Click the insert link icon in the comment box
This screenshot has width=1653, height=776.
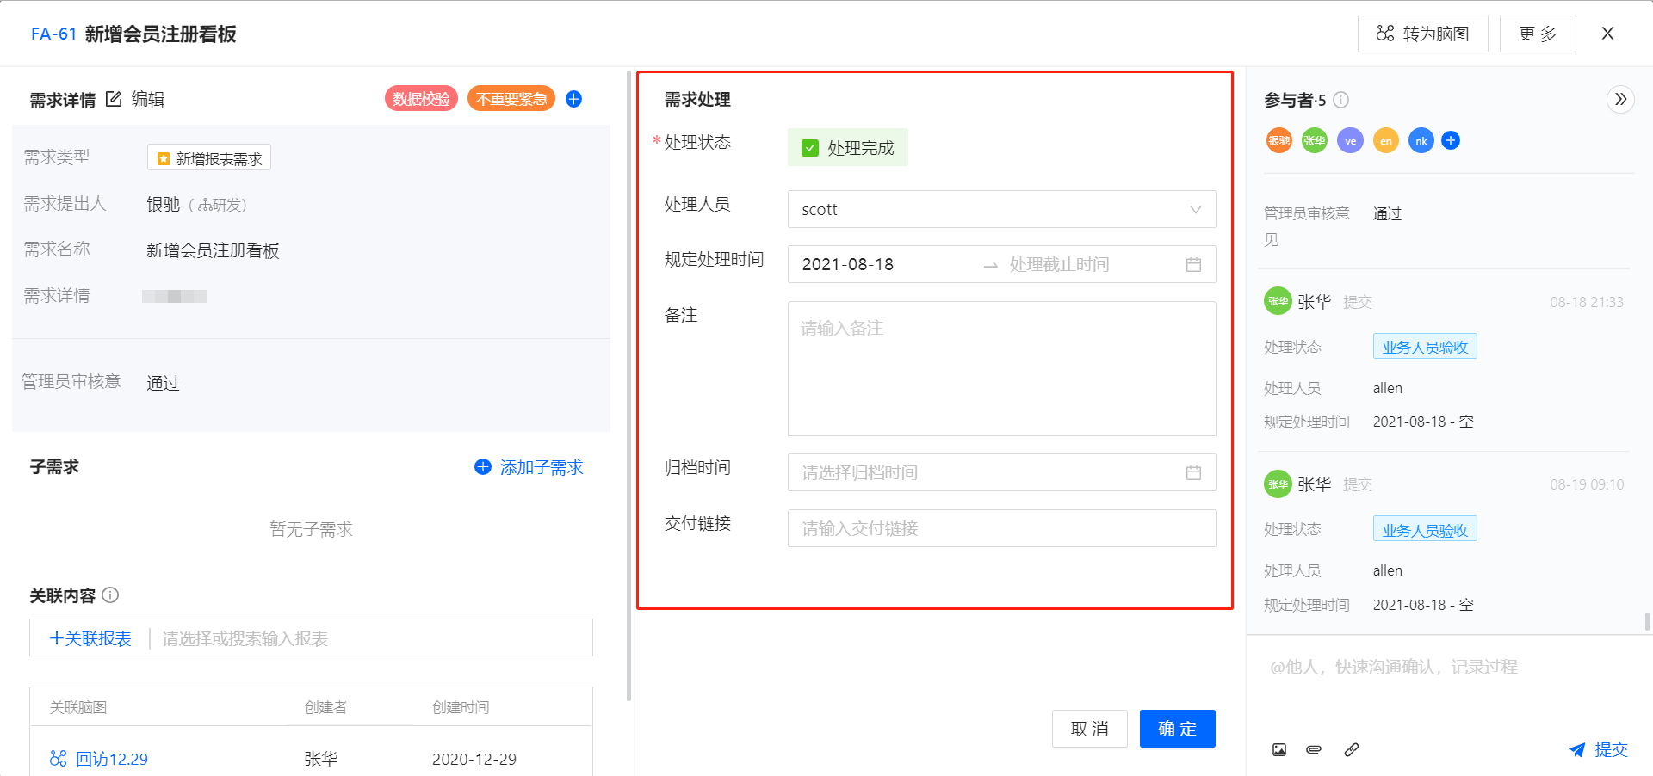(x=1352, y=749)
